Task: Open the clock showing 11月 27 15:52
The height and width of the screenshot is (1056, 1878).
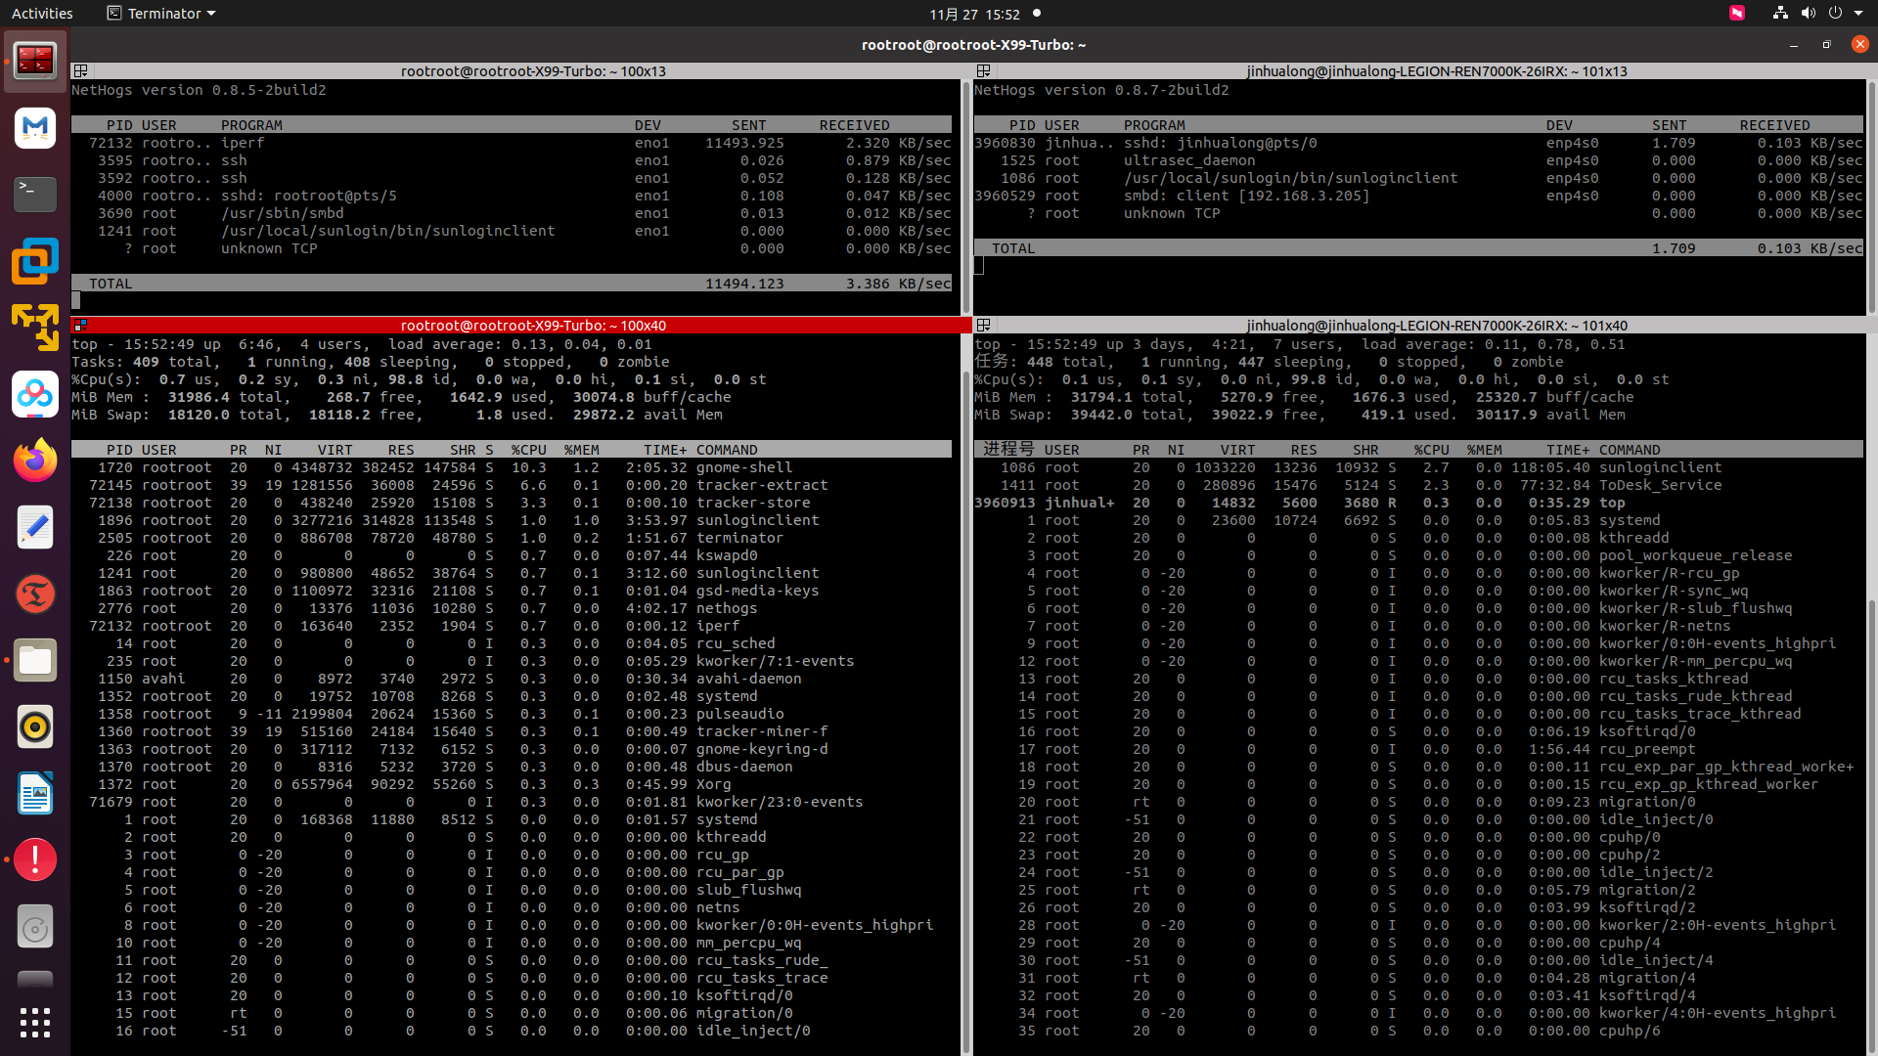Action: [974, 14]
